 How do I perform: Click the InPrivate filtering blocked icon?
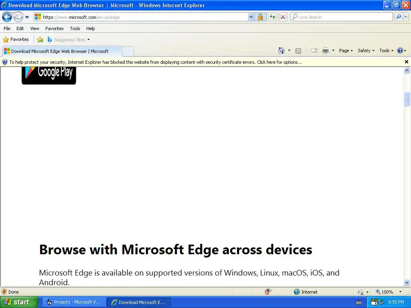[x=268, y=292]
